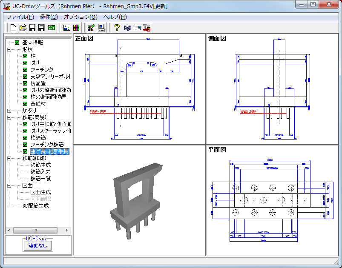Click the 連動なし button
The height and width of the screenshot is (268, 342).
click(38, 245)
